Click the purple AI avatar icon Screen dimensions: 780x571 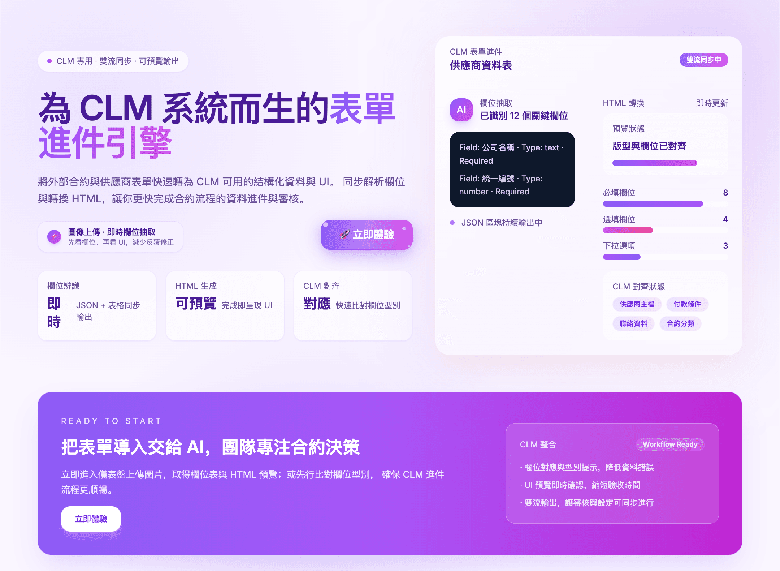point(461,110)
